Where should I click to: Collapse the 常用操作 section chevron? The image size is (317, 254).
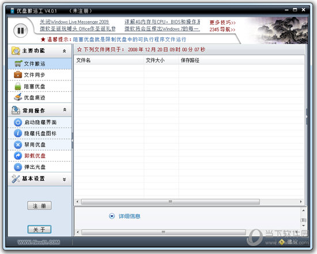click(65, 110)
